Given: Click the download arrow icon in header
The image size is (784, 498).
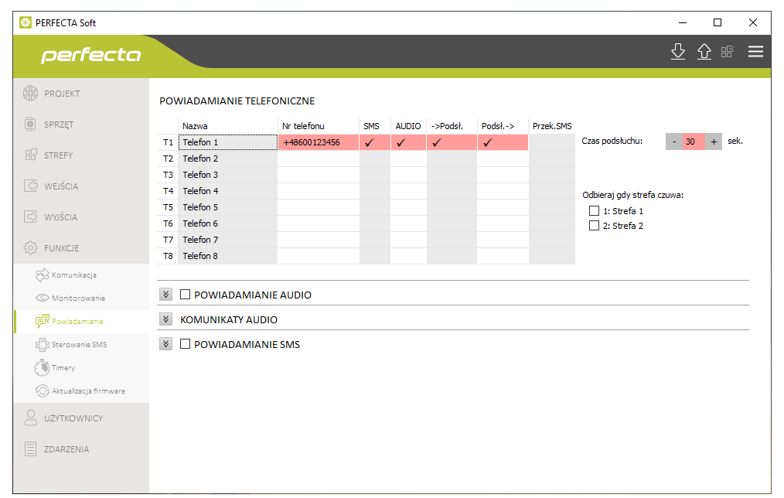Looking at the screenshot, I should point(678,52).
